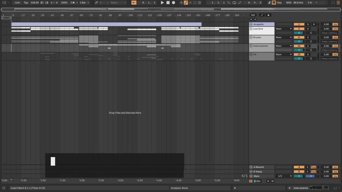Click the Arrangement Record button
The image size is (342, 192).
pos(173,3)
